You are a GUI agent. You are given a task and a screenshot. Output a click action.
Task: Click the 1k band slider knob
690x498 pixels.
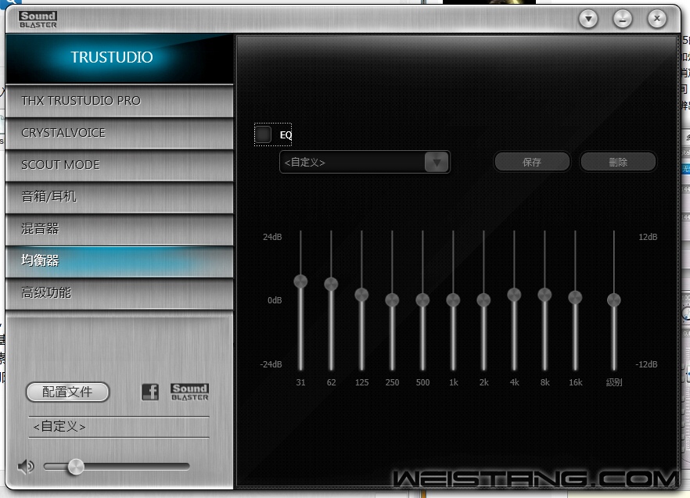[453, 300]
